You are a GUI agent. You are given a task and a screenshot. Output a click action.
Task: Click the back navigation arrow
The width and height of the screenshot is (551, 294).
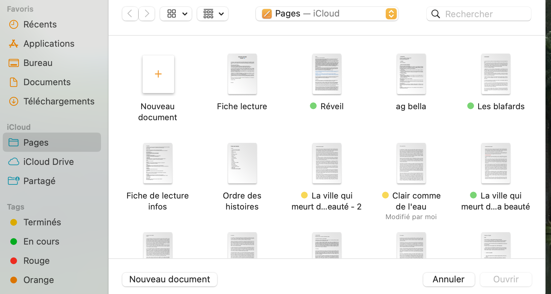tap(130, 14)
